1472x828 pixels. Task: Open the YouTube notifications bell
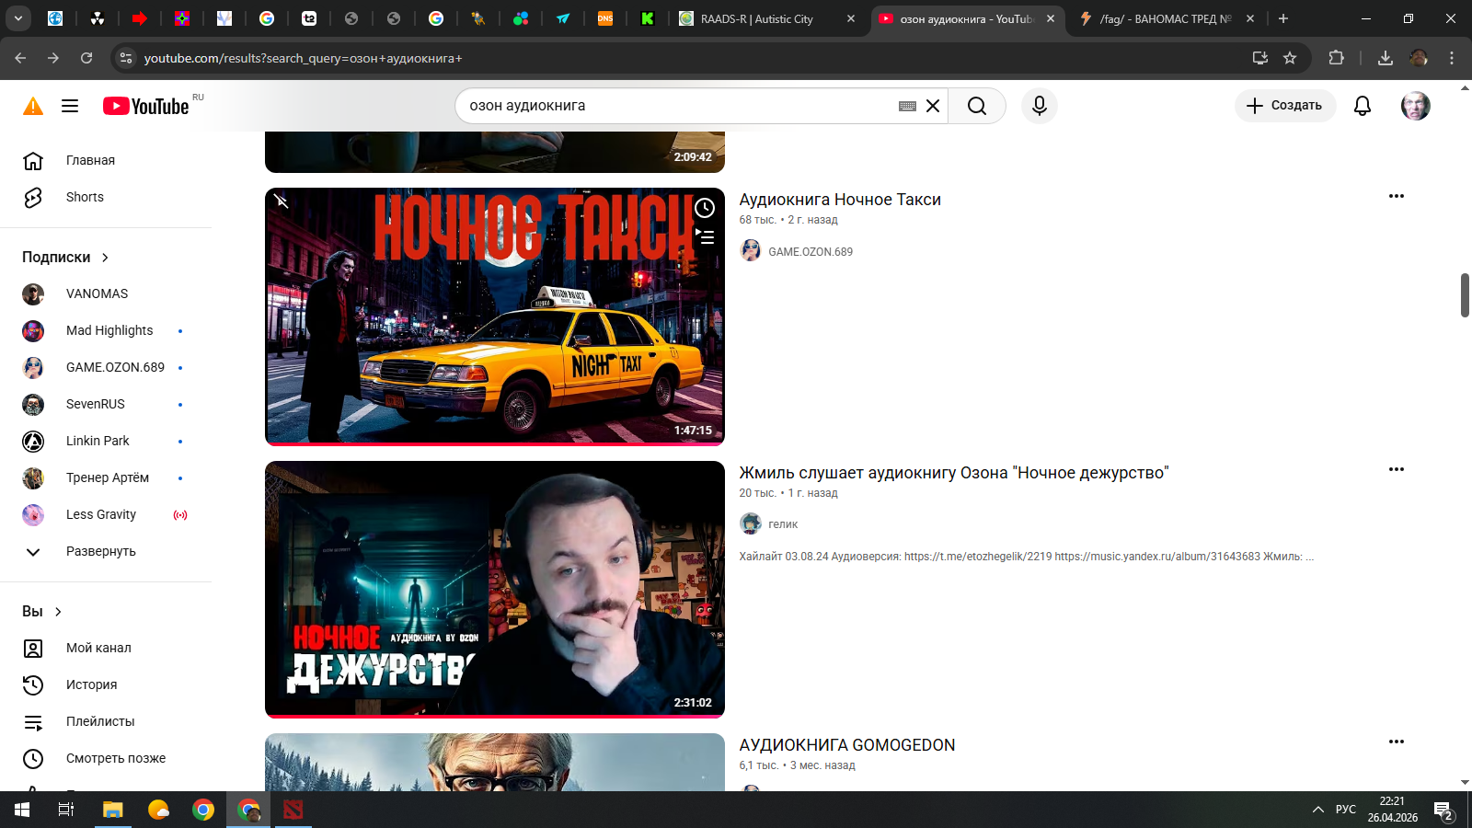[1363, 106]
